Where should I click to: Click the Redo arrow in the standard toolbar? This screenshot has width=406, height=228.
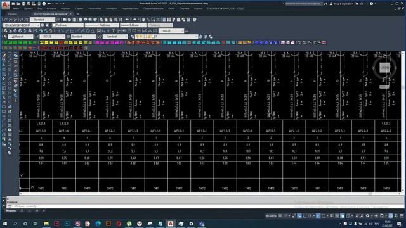pyautogui.click(x=134, y=20)
